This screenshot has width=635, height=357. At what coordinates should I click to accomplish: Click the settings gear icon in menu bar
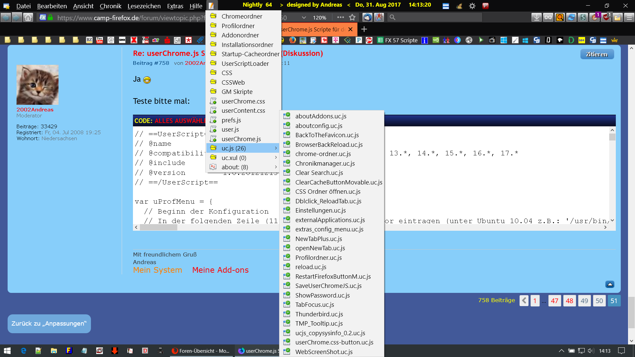tap(472, 6)
